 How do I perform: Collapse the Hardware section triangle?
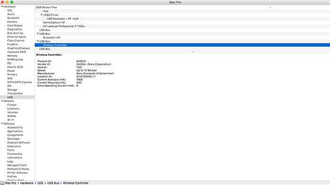[x=2, y=7]
